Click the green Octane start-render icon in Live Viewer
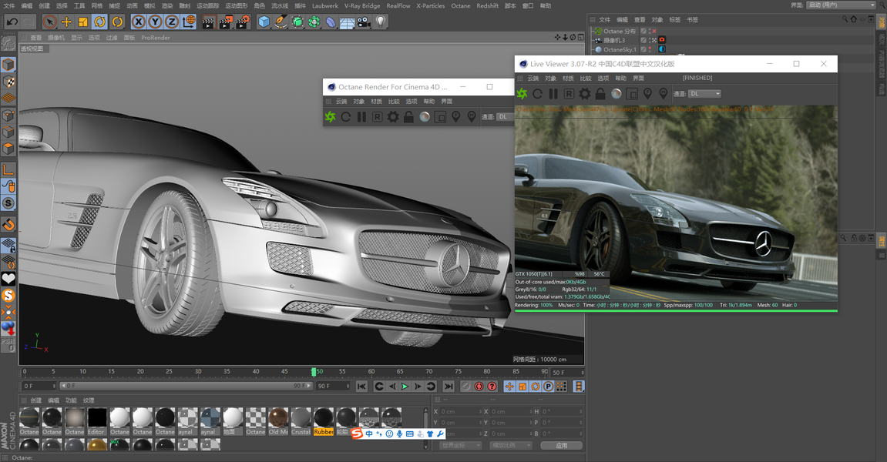This screenshot has height=462, width=887. pos(522,94)
